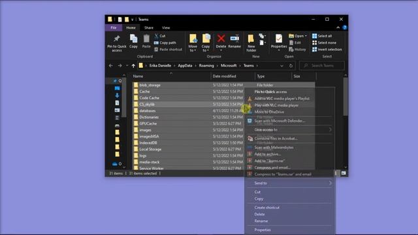Viewport: 418px width, 235px height.
Task: Click Select all in the Select group
Action: 322,36
